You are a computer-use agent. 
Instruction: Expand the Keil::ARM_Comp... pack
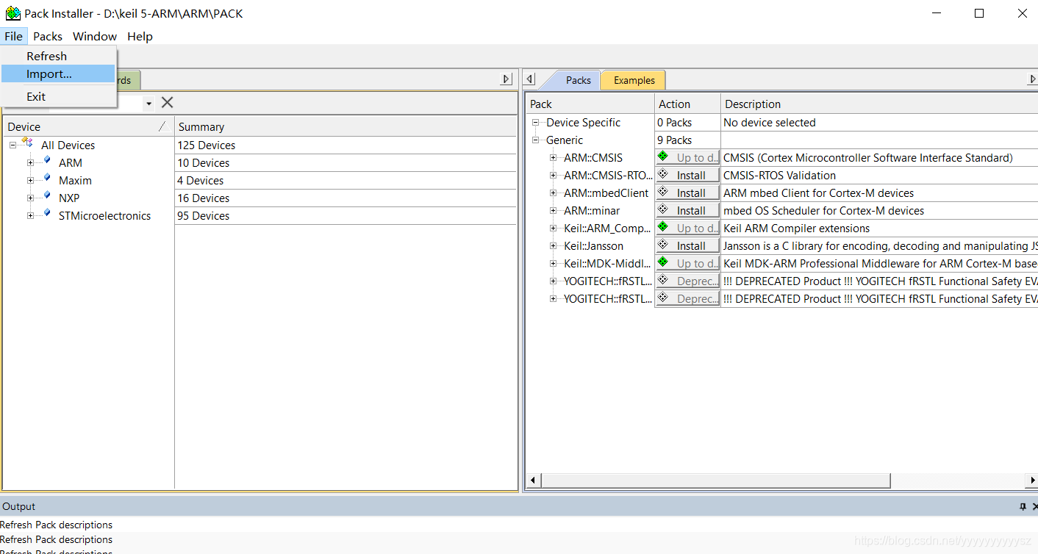point(554,228)
